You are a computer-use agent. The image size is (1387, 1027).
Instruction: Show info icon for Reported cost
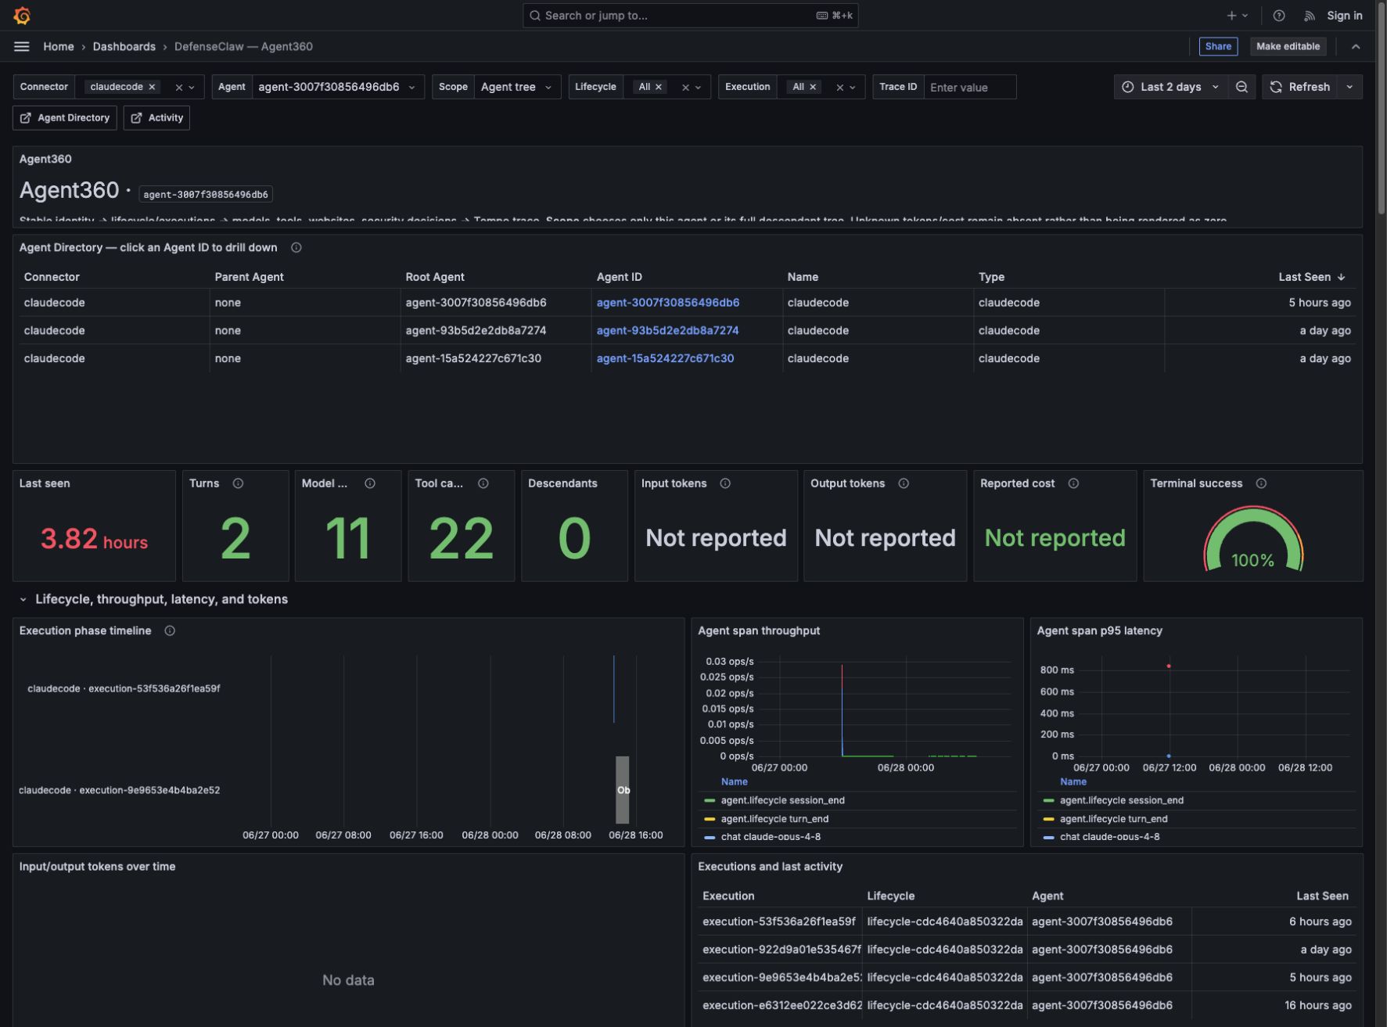tap(1073, 483)
